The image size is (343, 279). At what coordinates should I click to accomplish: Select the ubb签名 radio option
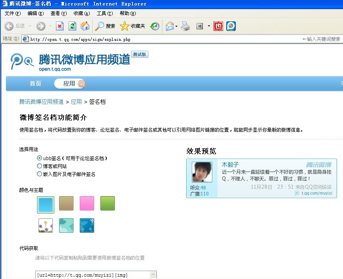(x=39, y=158)
